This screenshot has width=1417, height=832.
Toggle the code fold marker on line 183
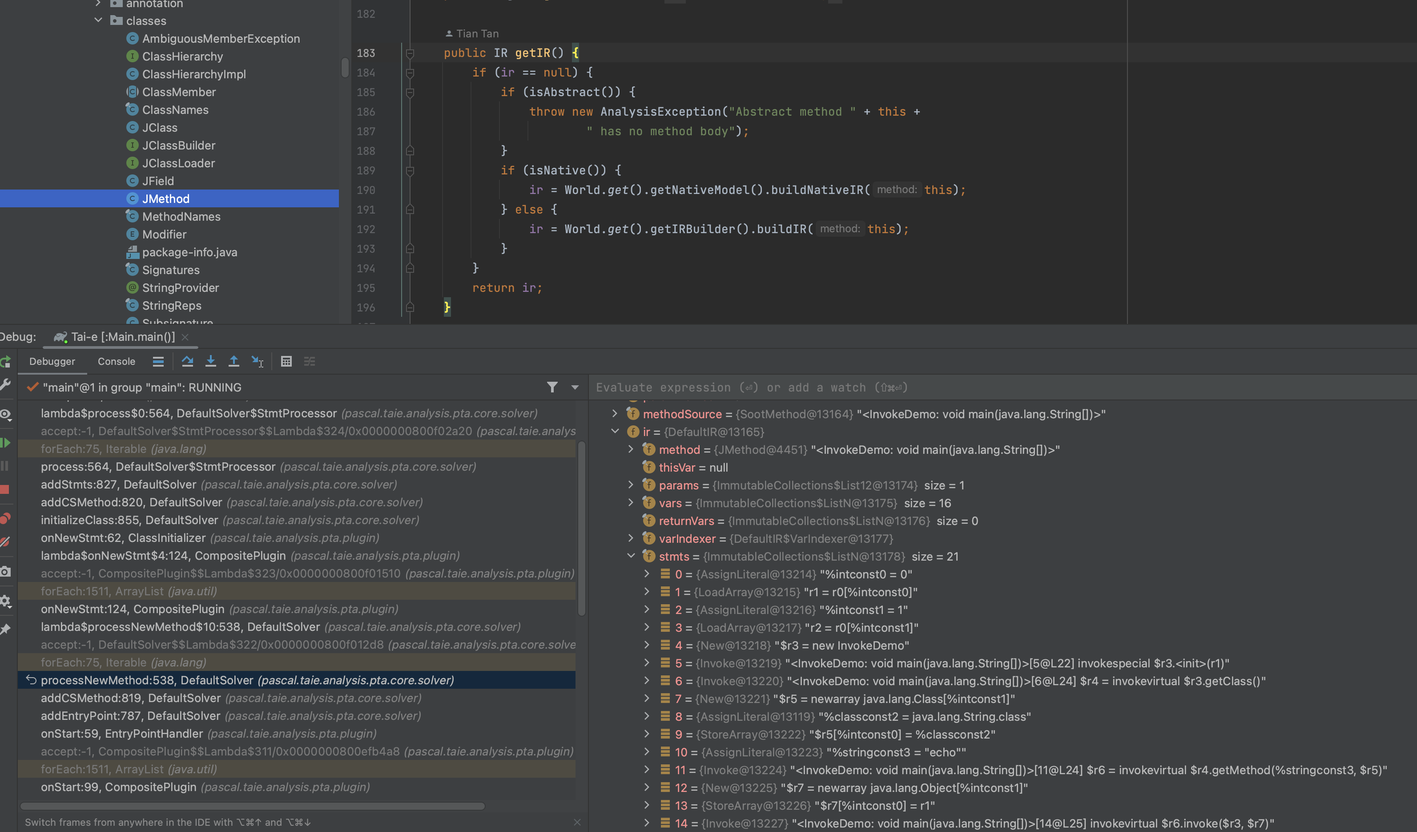point(410,53)
